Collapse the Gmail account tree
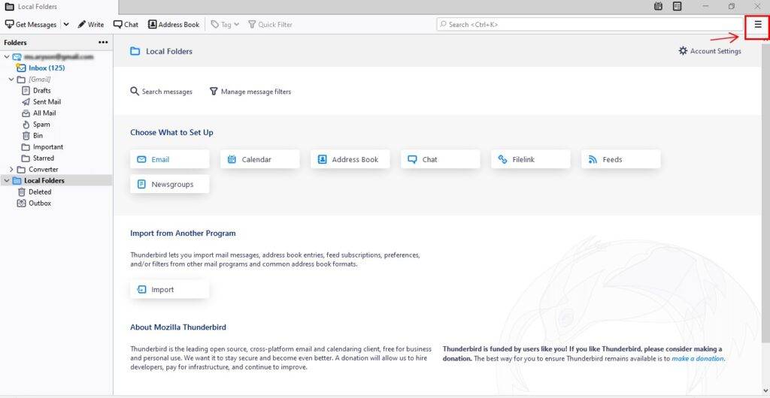 point(6,57)
